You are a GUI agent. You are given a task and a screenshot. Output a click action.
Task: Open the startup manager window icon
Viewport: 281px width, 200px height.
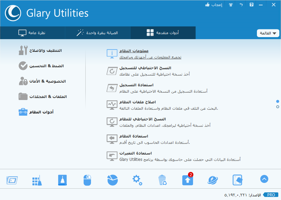pyautogui.click(x=12, y=180)
